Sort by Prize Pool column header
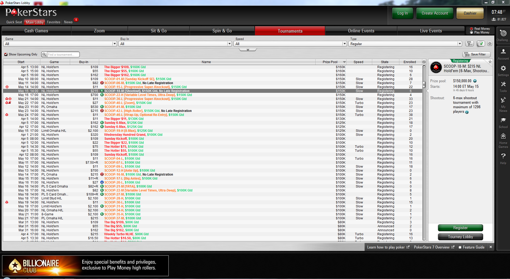Viewport: 510px width, 279px height. click(x=331, y=62)
